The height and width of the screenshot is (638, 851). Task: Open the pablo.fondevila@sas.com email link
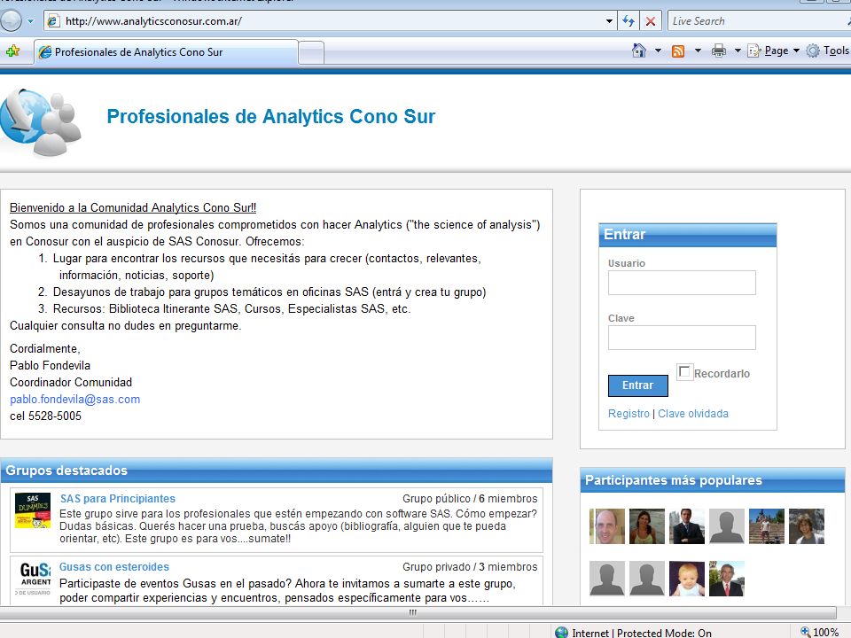point(74,400)
